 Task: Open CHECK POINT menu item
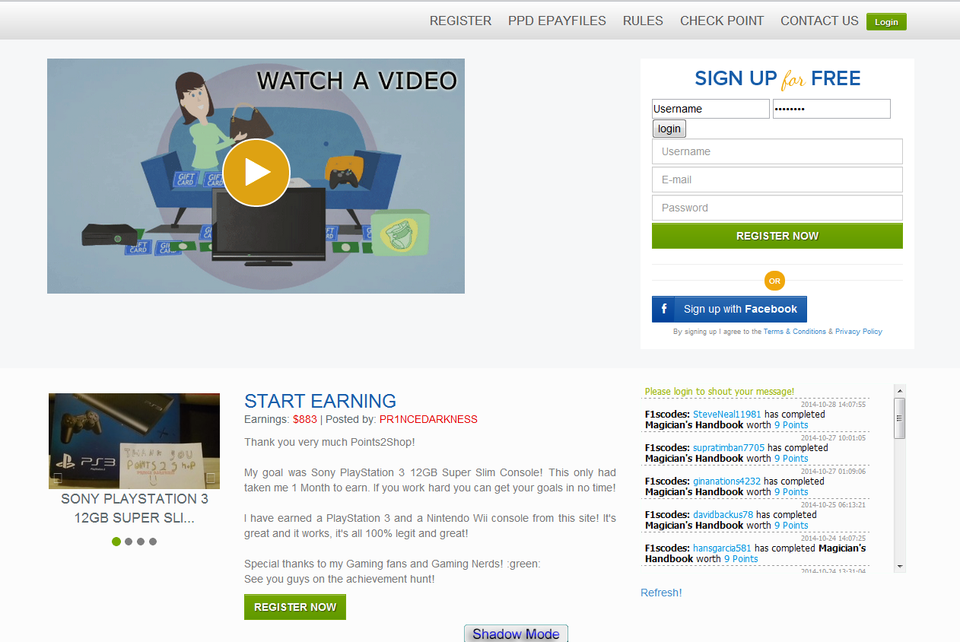click(x=722, y=21)
